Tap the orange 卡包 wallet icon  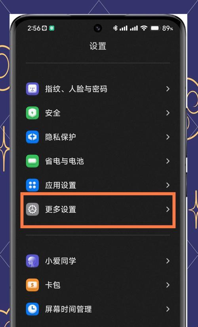32,285
